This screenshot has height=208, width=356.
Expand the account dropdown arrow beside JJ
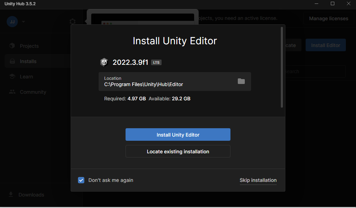pos(23,22)
